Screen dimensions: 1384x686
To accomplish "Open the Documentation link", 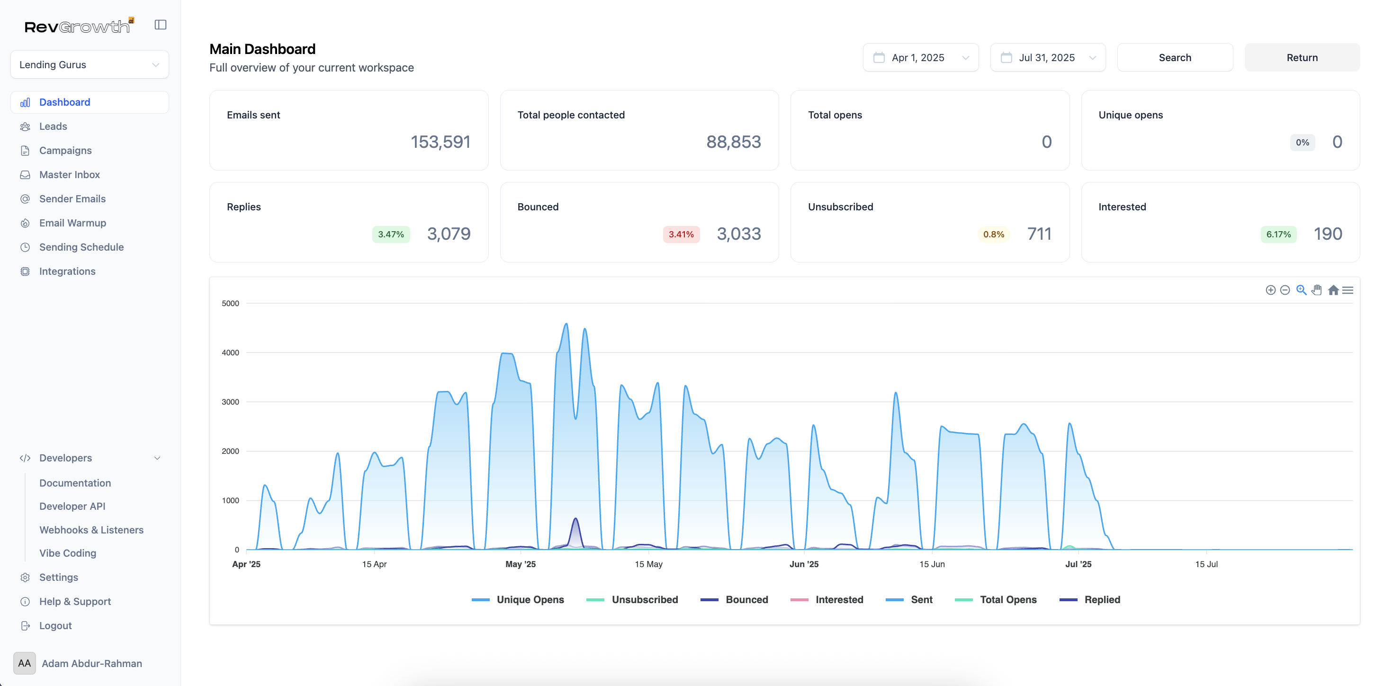I will click(x=75, y=484).
